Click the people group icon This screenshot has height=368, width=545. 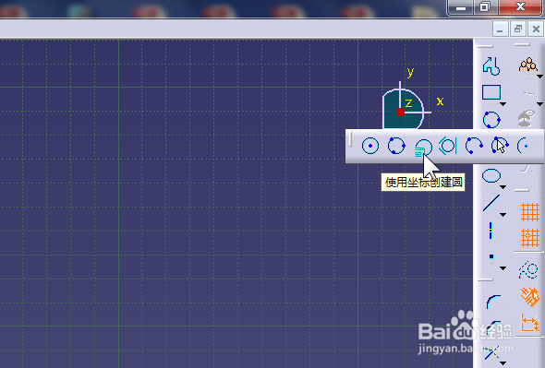(x=528, y=65)
